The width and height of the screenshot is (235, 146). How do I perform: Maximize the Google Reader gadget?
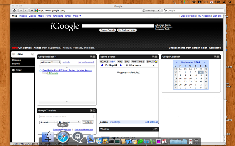point(94,57)
